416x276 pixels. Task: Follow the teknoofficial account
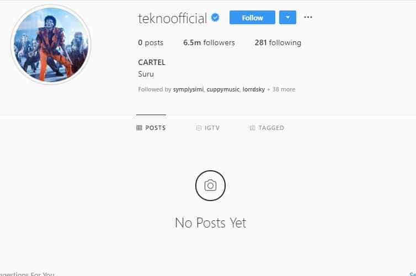tap(252, 18)
